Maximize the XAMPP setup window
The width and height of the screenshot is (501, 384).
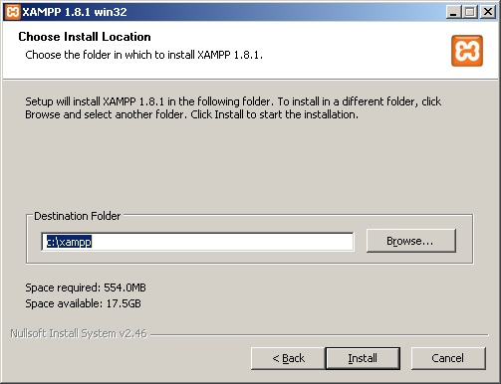pyautogui.click(x=470, y=12)
